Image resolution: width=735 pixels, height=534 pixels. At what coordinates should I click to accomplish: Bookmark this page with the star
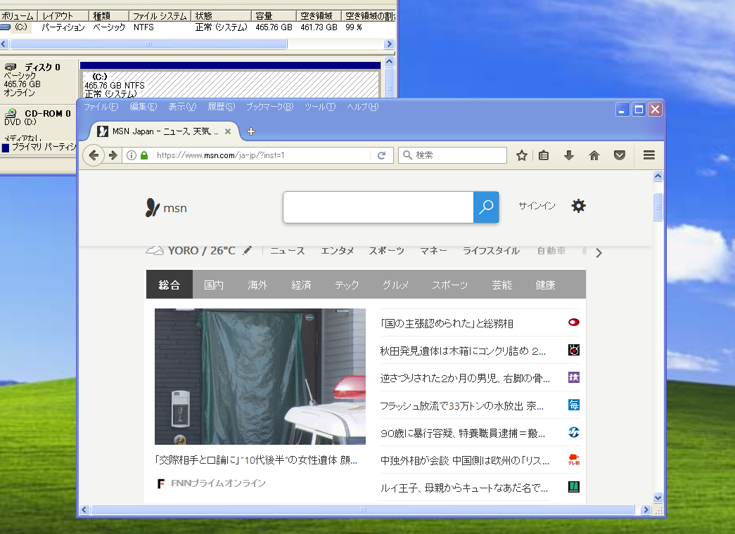521,155
